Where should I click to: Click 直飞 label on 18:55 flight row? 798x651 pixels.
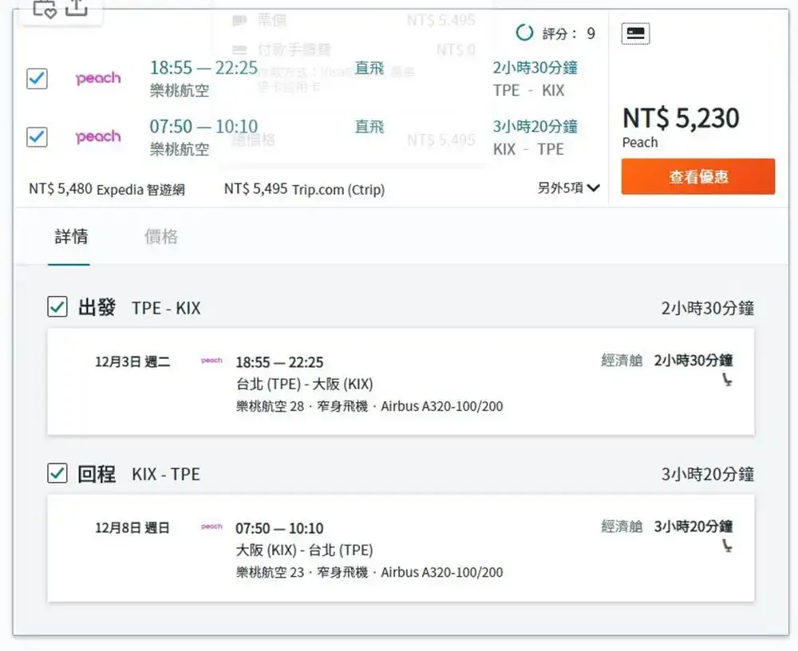(369, 68)
